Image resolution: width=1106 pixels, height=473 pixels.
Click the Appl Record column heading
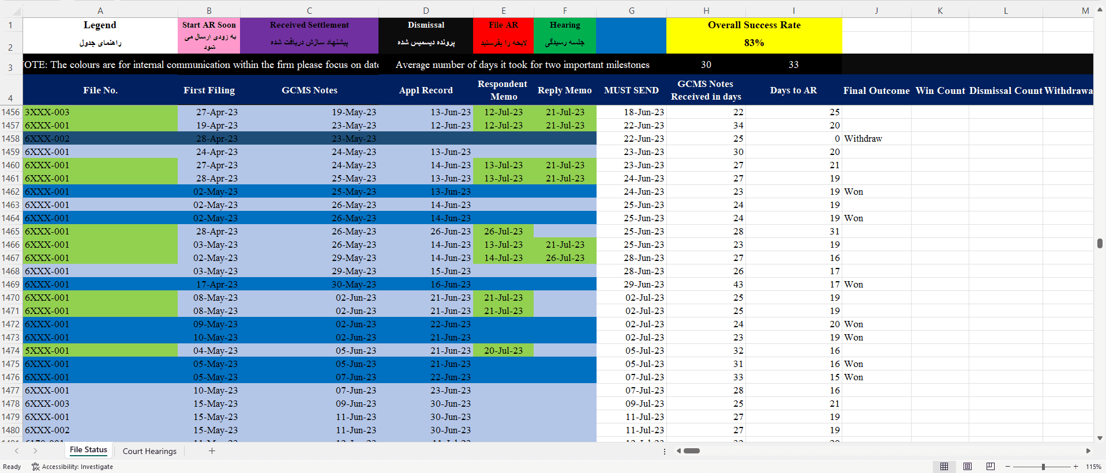[x=426, y=90]
